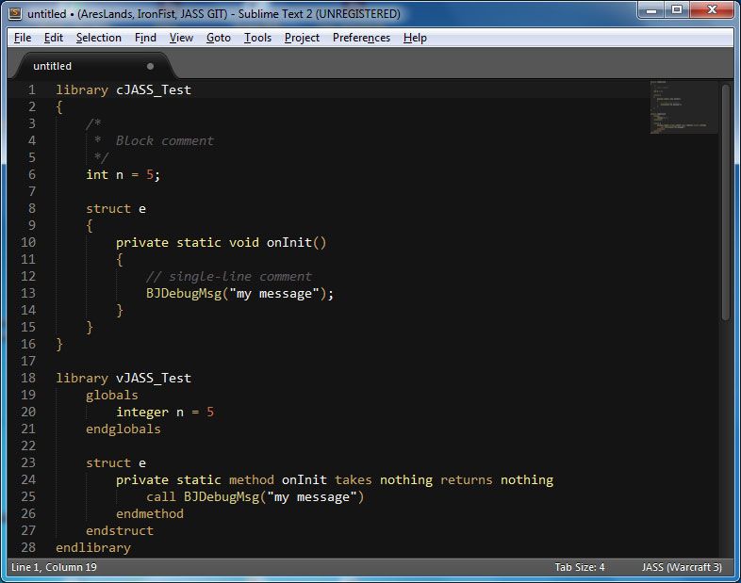
Task: Click 'endmethod' keyword
Action: (x=150, y=513)
